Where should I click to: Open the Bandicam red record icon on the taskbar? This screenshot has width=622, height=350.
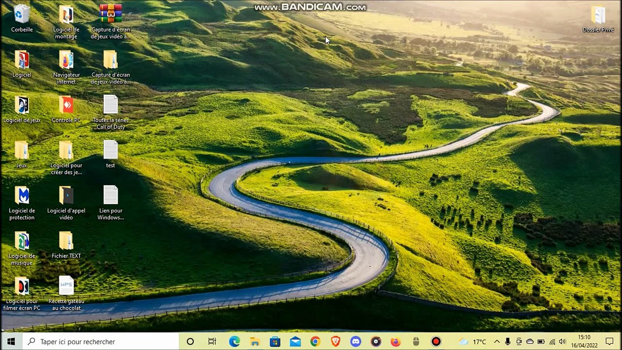436,342
